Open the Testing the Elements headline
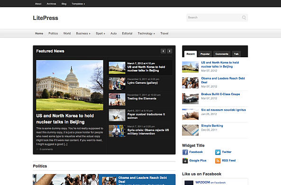 tap(142, 98)
